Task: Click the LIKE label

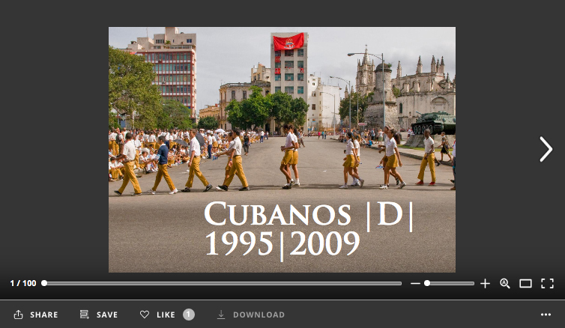Action: tap(166, 315)
